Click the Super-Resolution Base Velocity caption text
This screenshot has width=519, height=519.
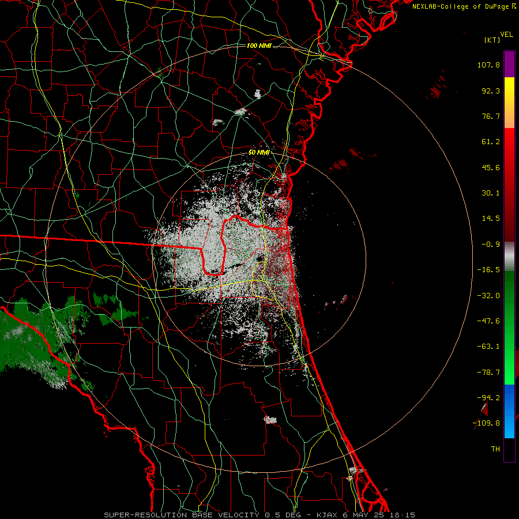259,515
